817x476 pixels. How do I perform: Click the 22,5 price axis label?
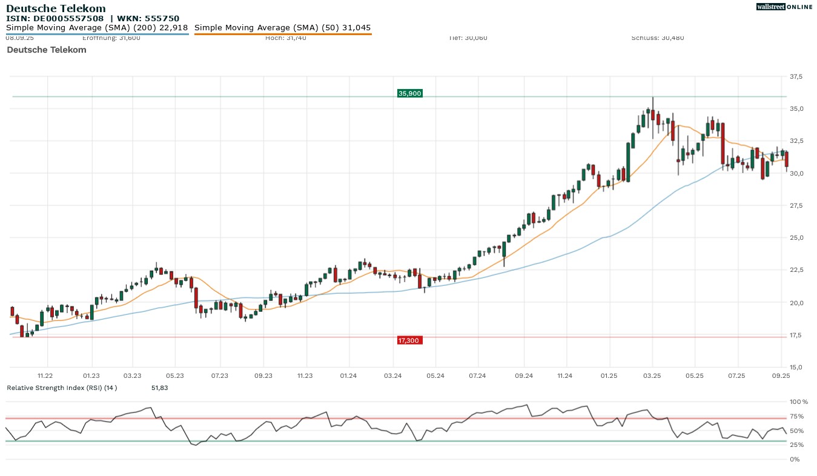point(796,270)
